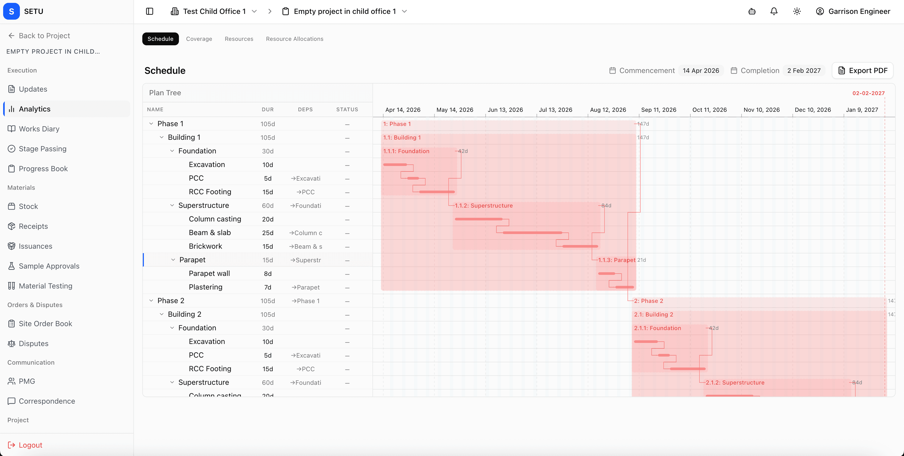
Task: Open the Works Diary
Action: (x=39, y=129)
